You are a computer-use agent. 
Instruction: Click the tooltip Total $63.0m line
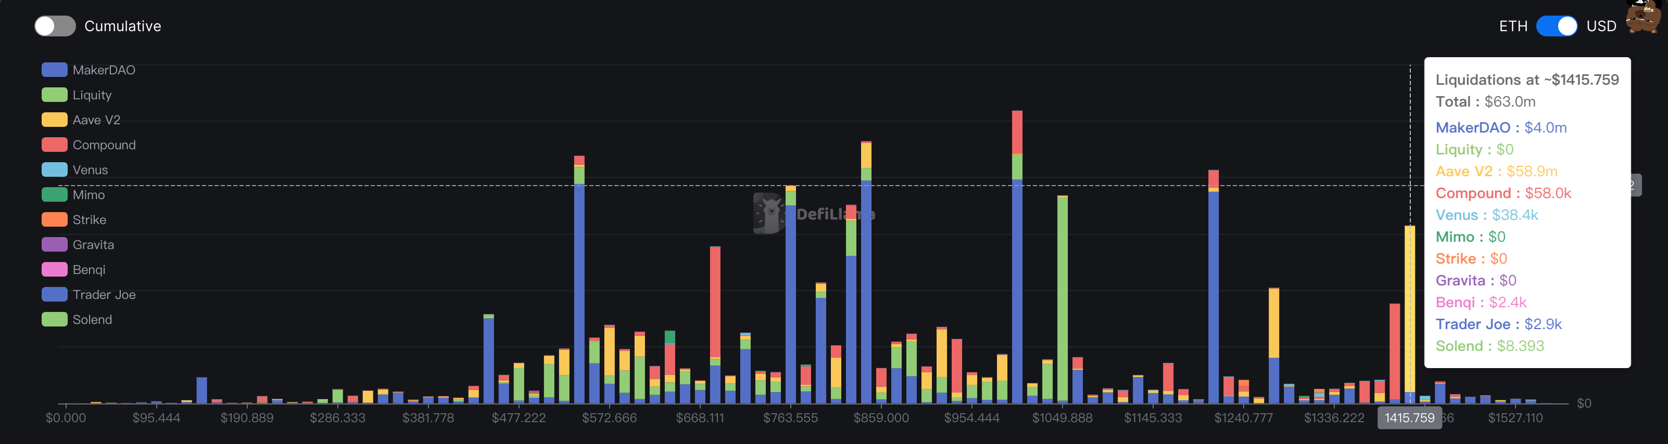click(x=1485, y=101)
